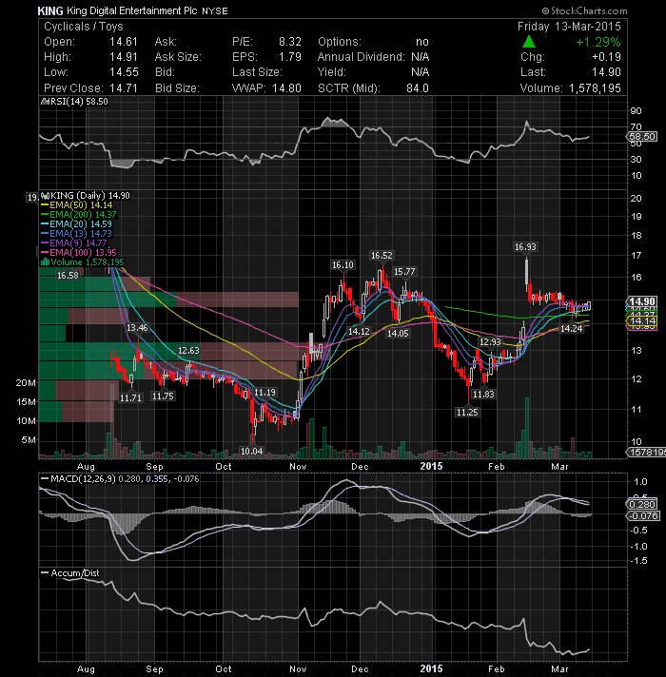Click the 12.63 September price label

pos(188,351)
